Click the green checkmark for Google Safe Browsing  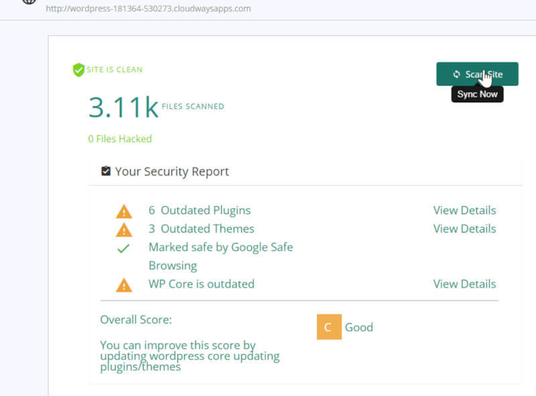tap(123, 248)
